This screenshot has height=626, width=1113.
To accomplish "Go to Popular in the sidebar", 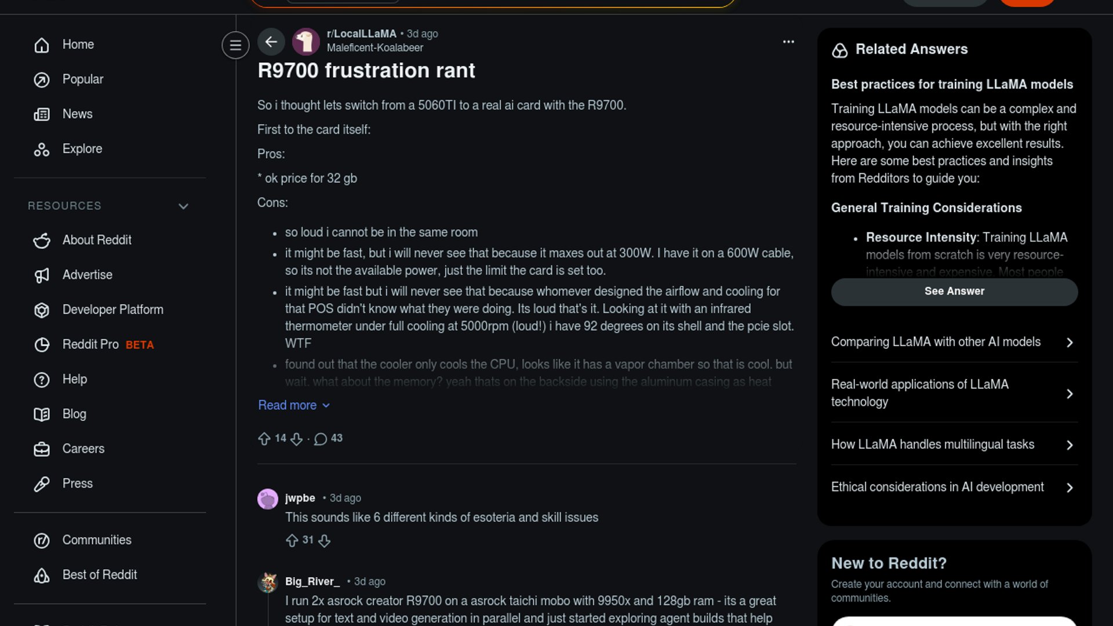I will 82,79.
